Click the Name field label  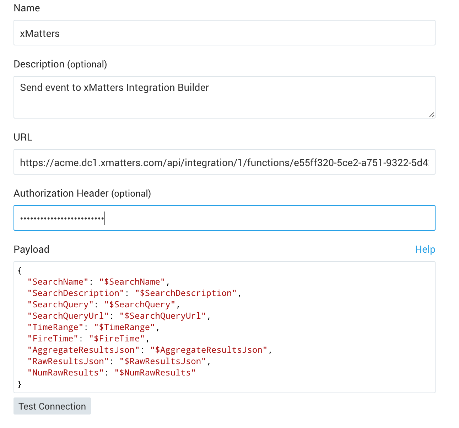(x=27, y=8)
